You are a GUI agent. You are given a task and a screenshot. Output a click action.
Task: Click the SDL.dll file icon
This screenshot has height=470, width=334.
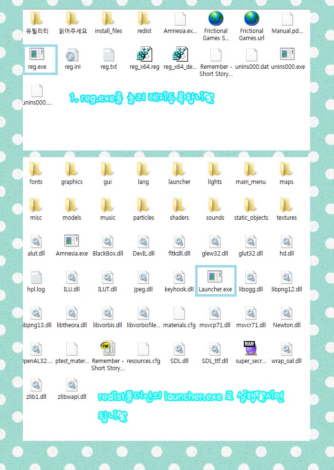[179, 349]
